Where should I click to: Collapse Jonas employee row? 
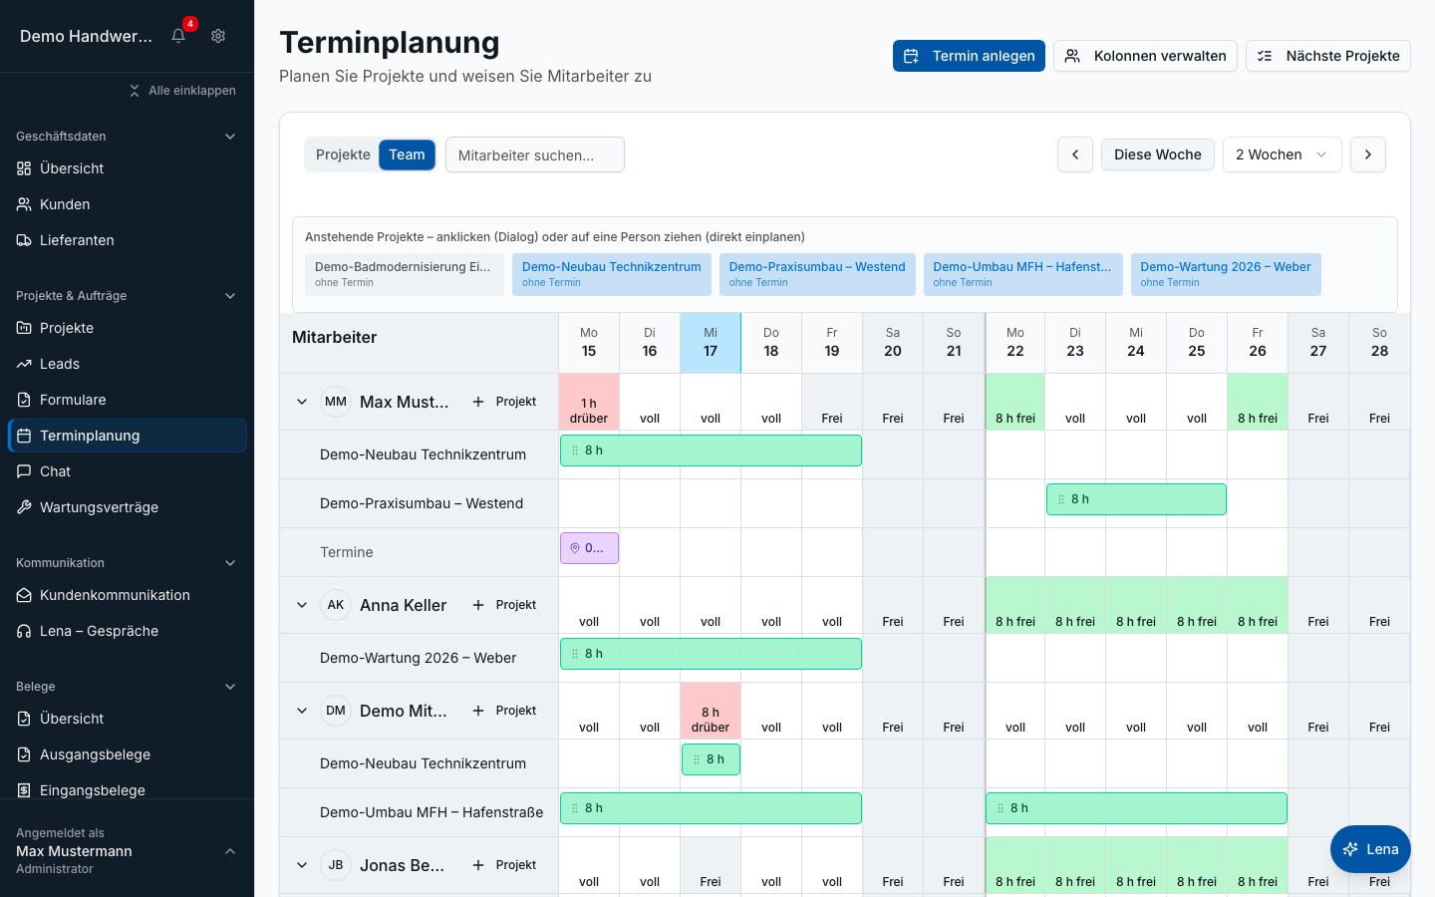pos(302,865)
